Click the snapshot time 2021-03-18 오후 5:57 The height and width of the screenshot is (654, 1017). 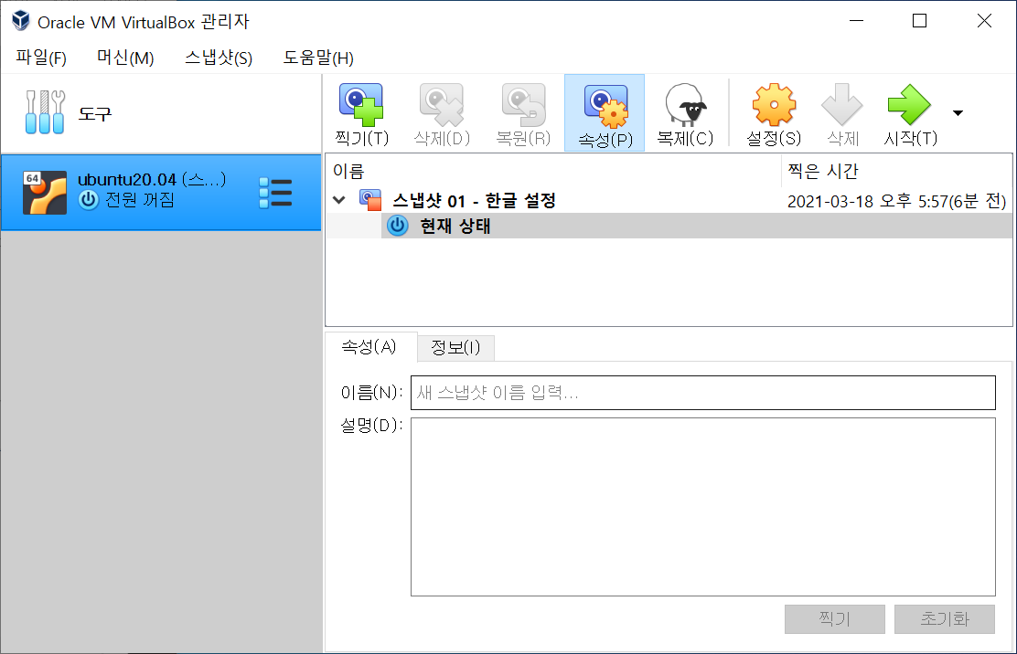[896, 201]
